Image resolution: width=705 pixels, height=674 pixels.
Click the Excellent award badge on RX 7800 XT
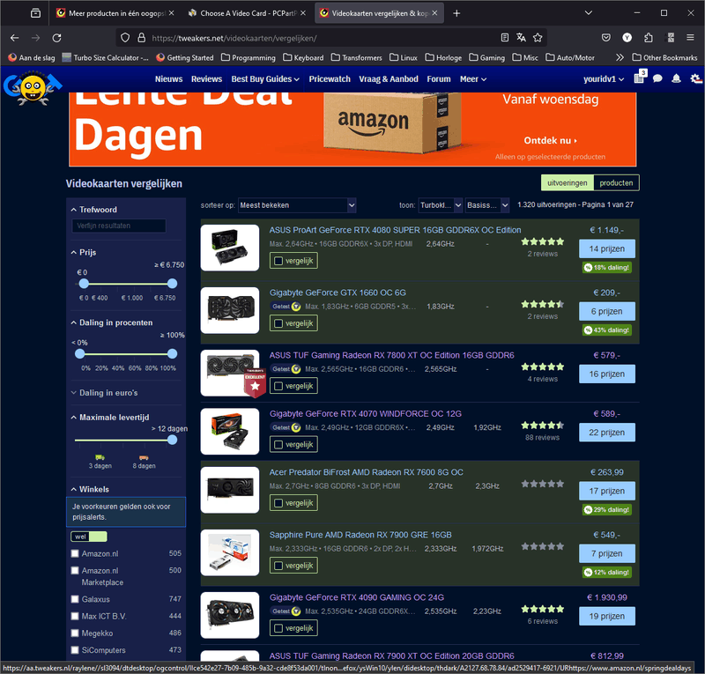255,382
